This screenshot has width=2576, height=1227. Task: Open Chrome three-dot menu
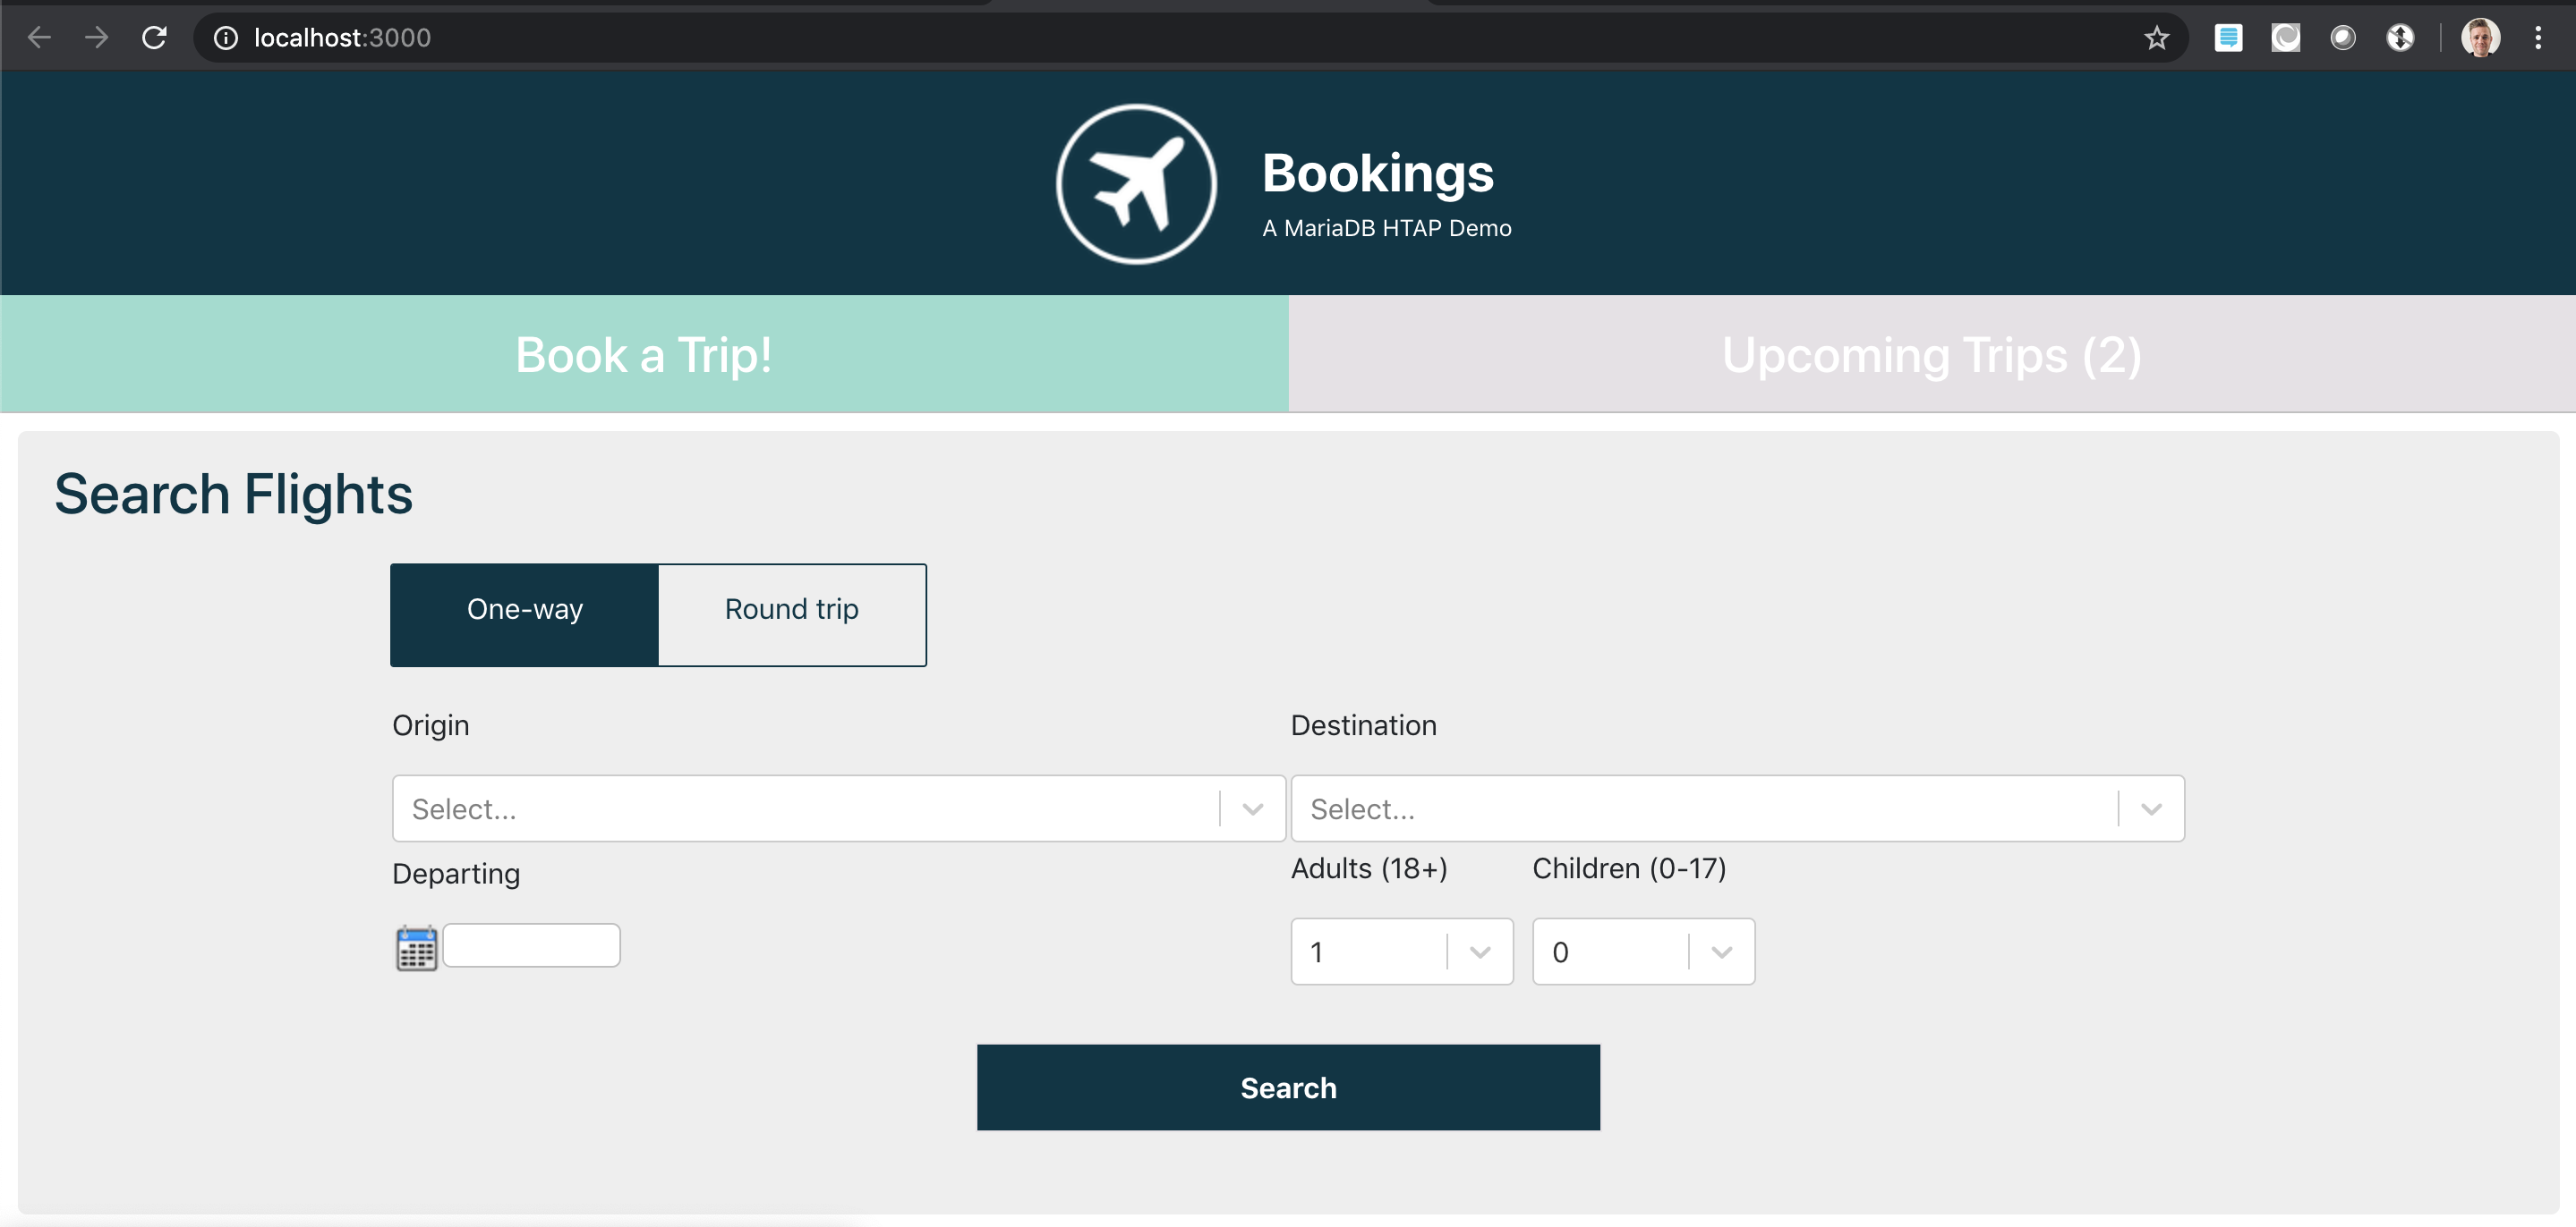click(x=2538, y=38)
